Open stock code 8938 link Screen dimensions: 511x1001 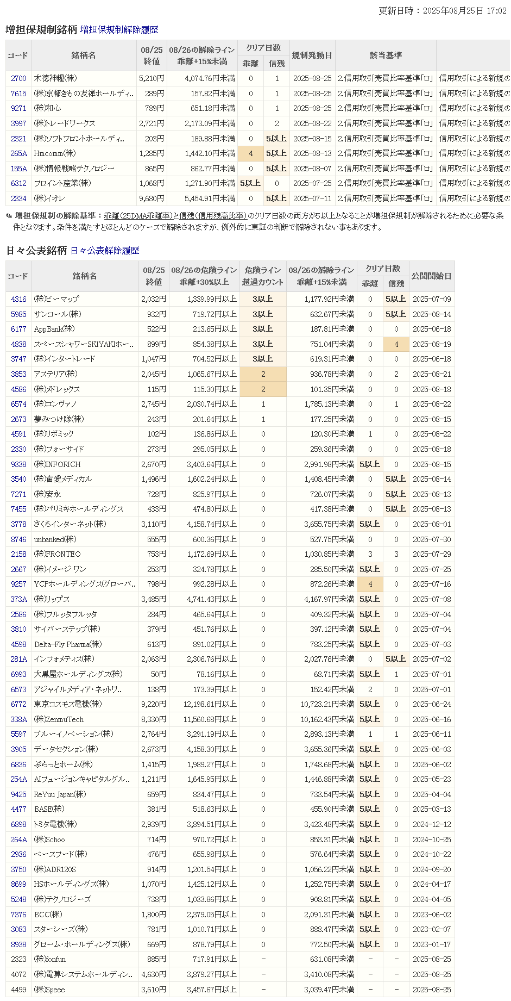tap(18, 944)
